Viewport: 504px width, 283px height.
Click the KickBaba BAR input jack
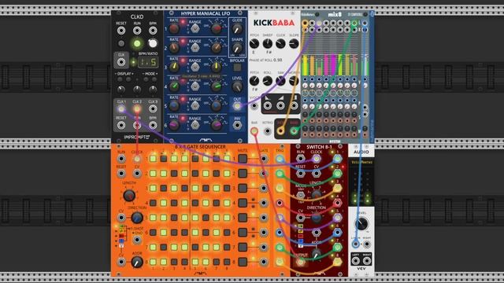[254, 131]
